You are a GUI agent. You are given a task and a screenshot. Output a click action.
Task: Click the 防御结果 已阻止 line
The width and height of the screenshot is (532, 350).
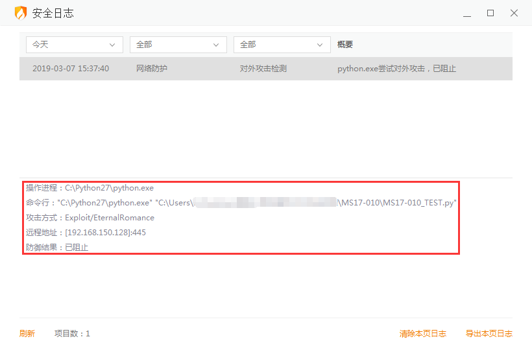coord(57,248)
